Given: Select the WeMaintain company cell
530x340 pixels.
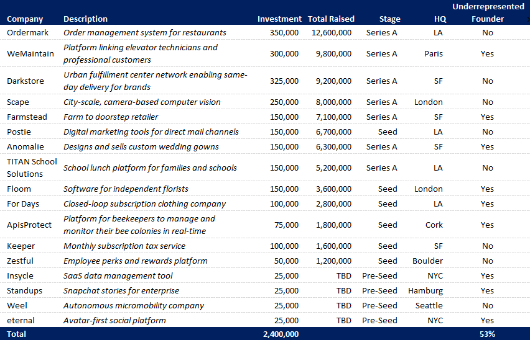Looking at the screenshot, I should point(30,53).
